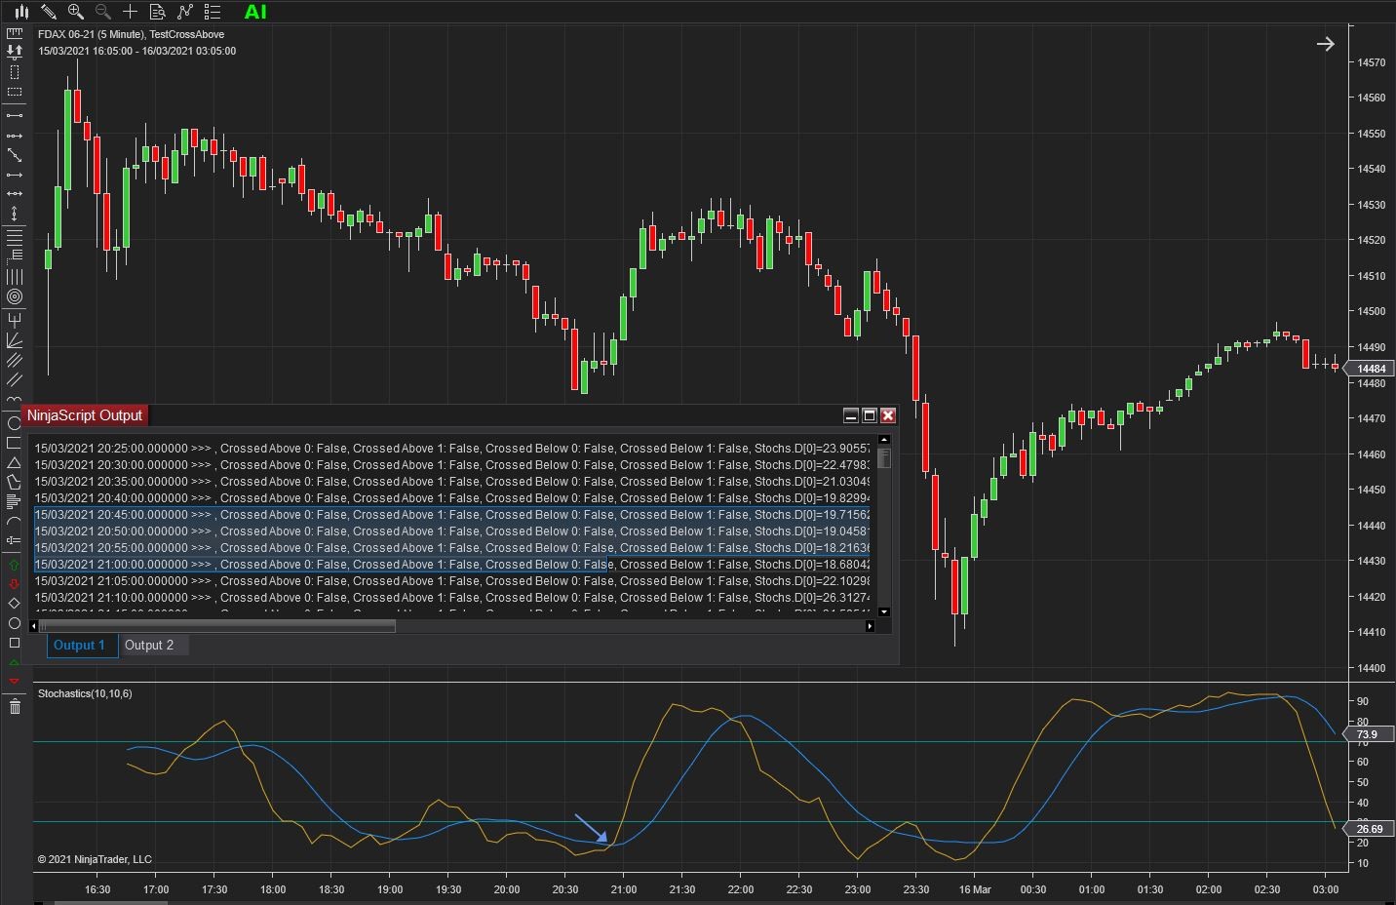The image size is (1396, 905).
Task: Select the arc drawing tool
Action: point(15,521)
